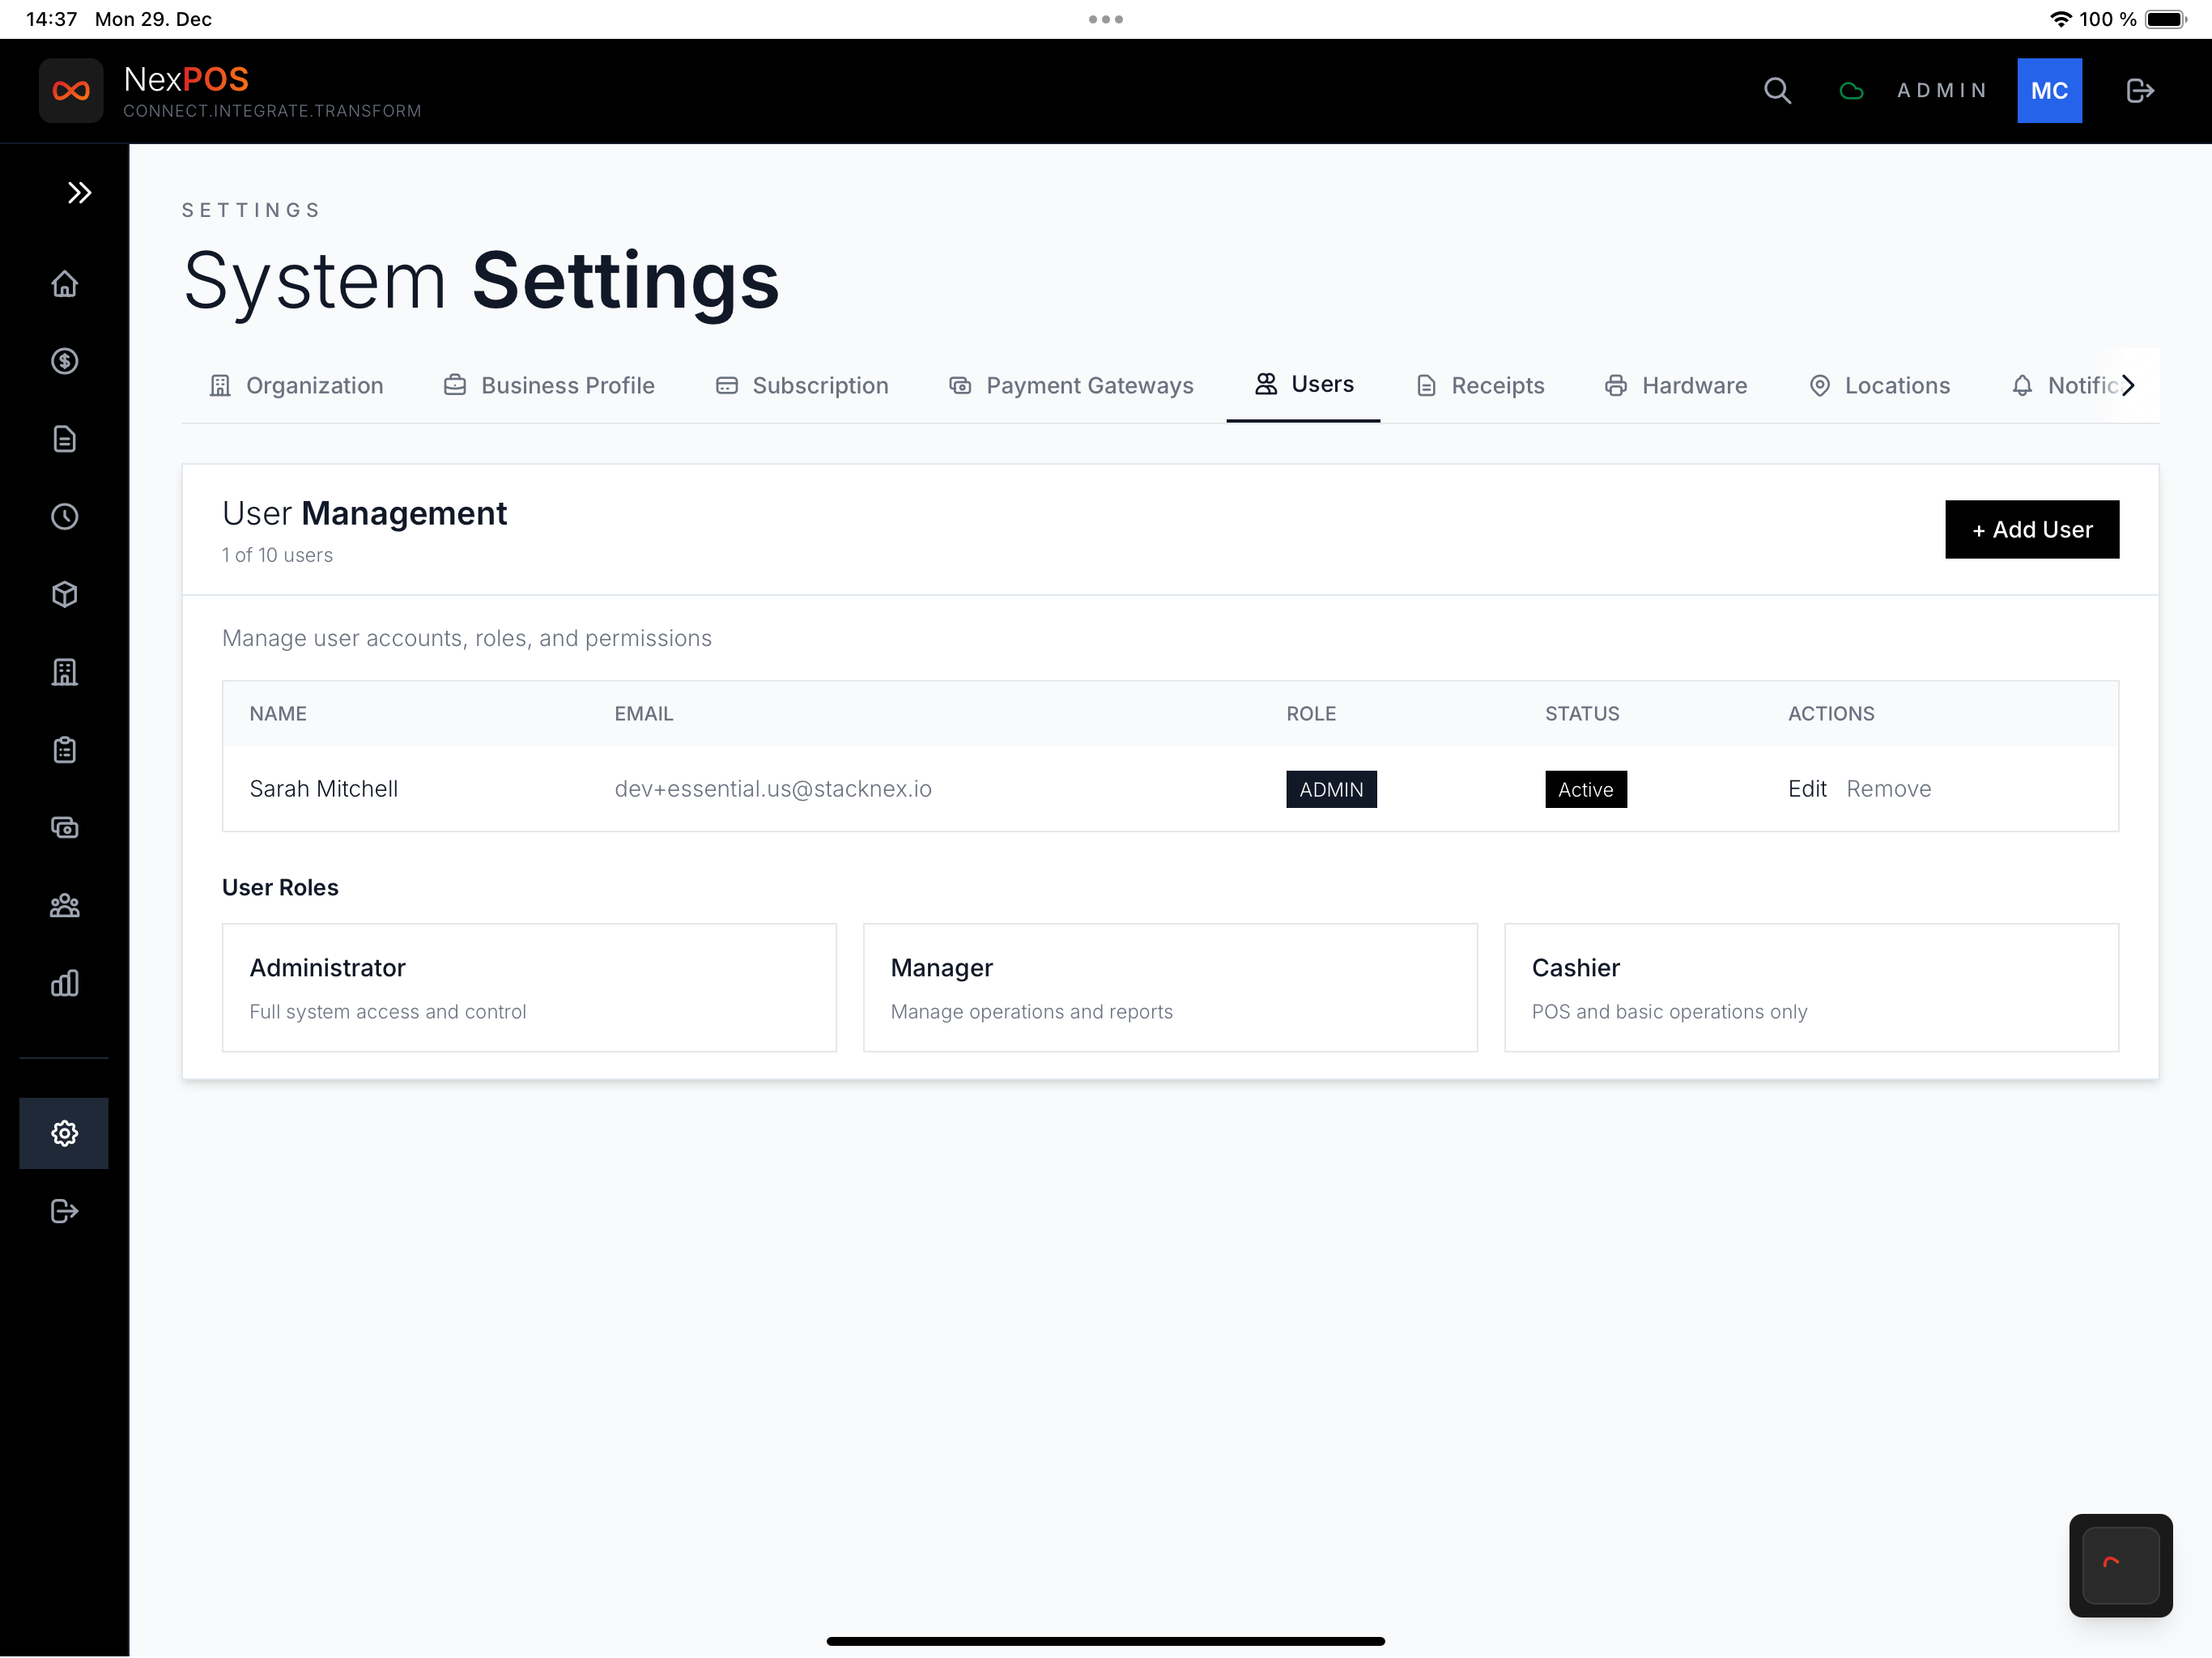Open the Business Profile tab
Viewport: 2212px width, 1658px height.
548,385
